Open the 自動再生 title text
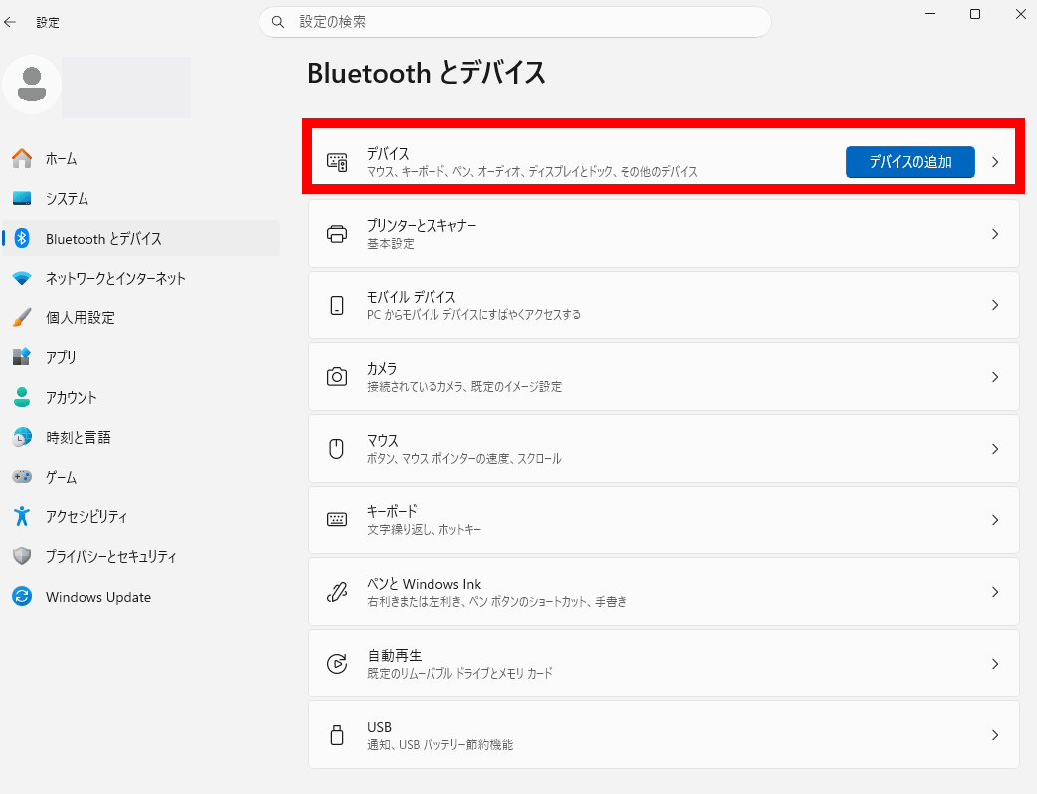Screen dimensions: 1037x794 click(x=394, y=655)
